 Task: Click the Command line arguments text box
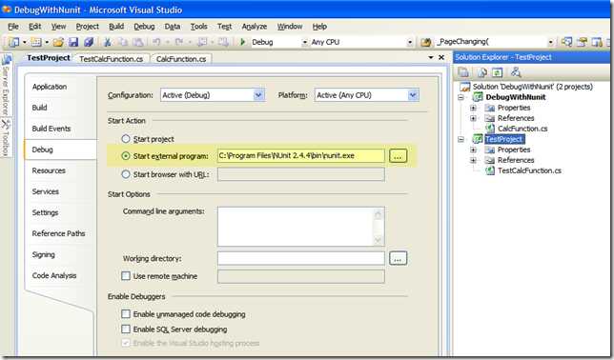300,226
